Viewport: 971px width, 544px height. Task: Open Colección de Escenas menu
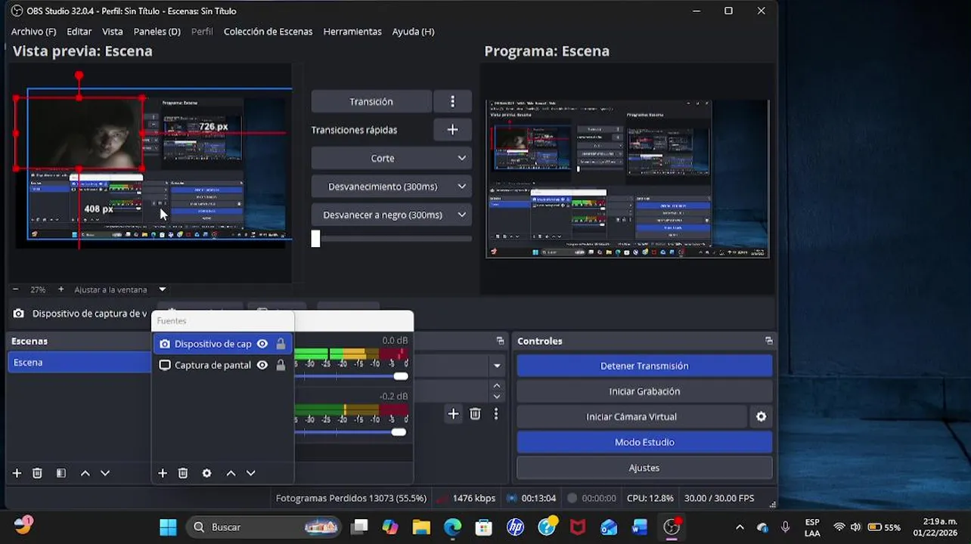(268, 32)
